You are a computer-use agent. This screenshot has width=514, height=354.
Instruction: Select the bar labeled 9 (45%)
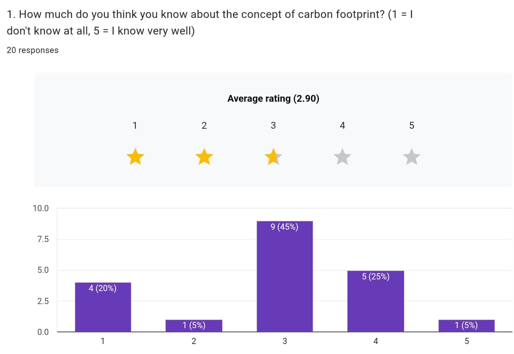tap(285, 276)
